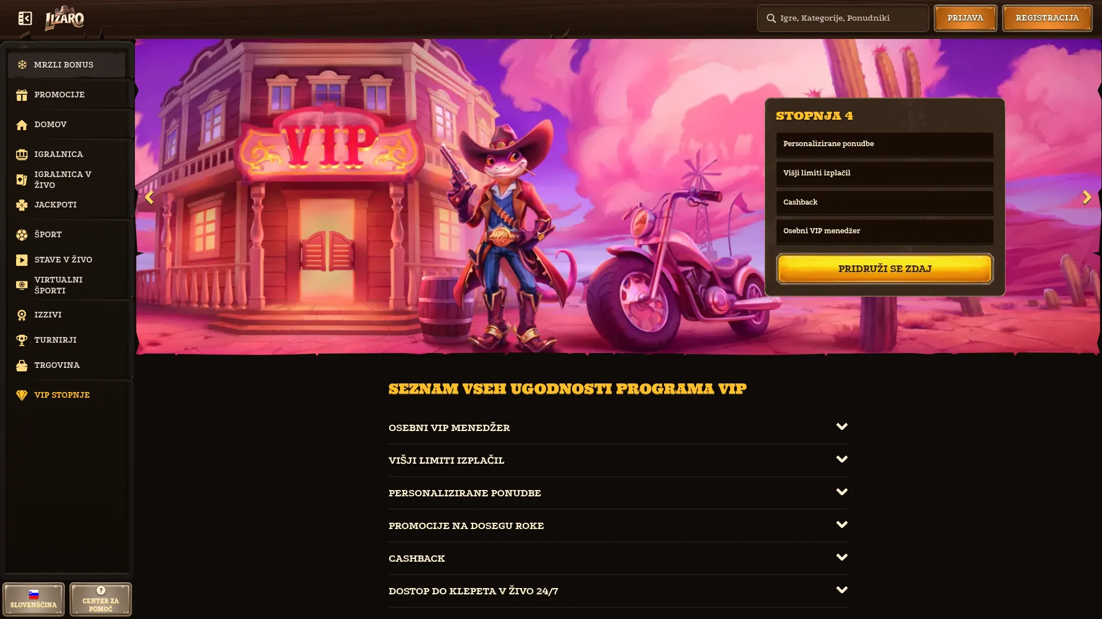Open the Šport menu item

pyautogui.click(x=67, y=234)
